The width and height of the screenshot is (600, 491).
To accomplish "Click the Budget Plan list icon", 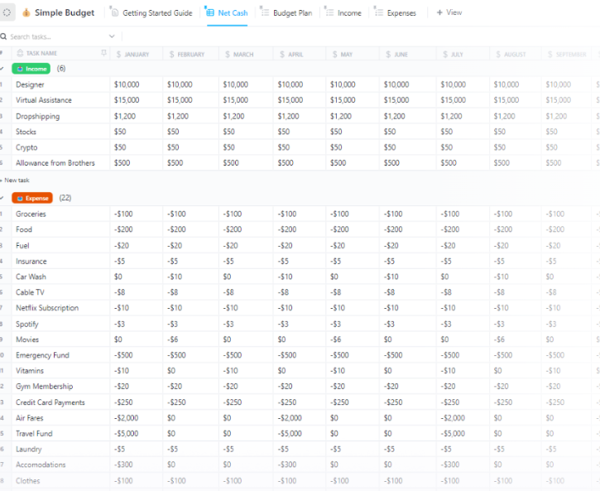I will [x=264, y=13].
